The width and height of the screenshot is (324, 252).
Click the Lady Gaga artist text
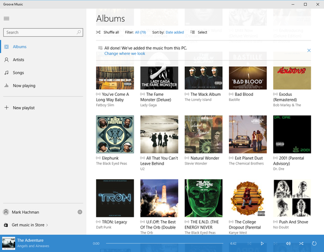148,105
